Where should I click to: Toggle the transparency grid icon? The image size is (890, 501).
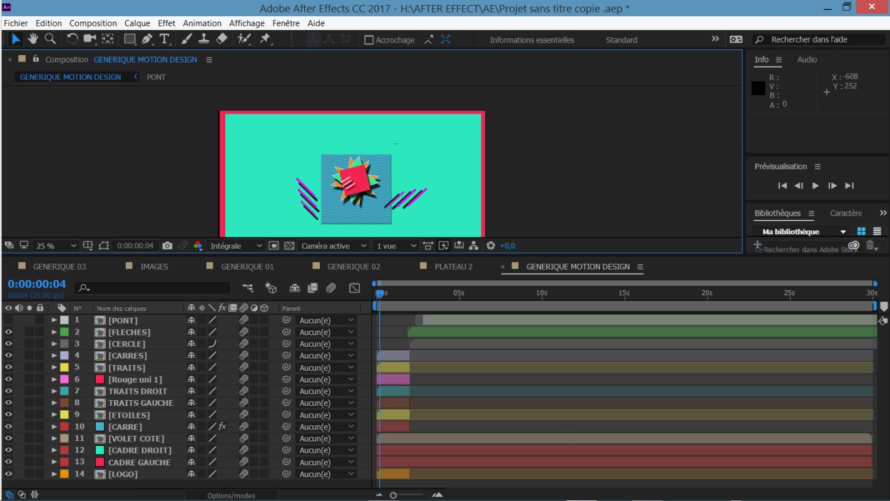click(x=289, y=245)
